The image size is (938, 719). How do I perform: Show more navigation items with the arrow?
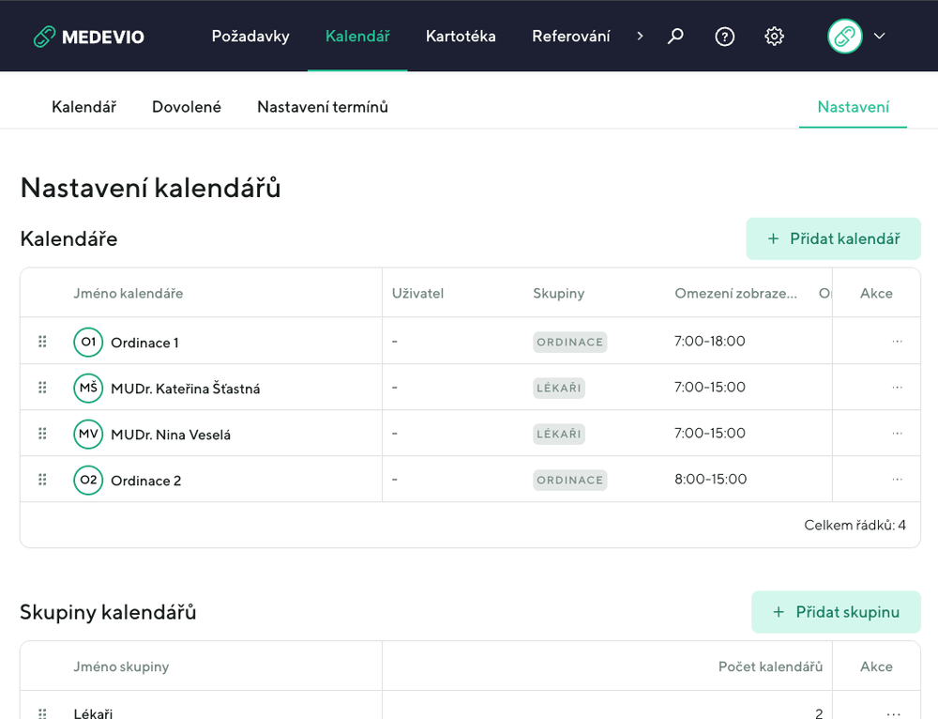[640, 37]
